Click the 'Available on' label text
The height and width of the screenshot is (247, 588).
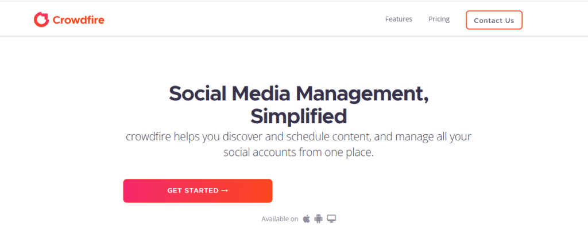280,219
